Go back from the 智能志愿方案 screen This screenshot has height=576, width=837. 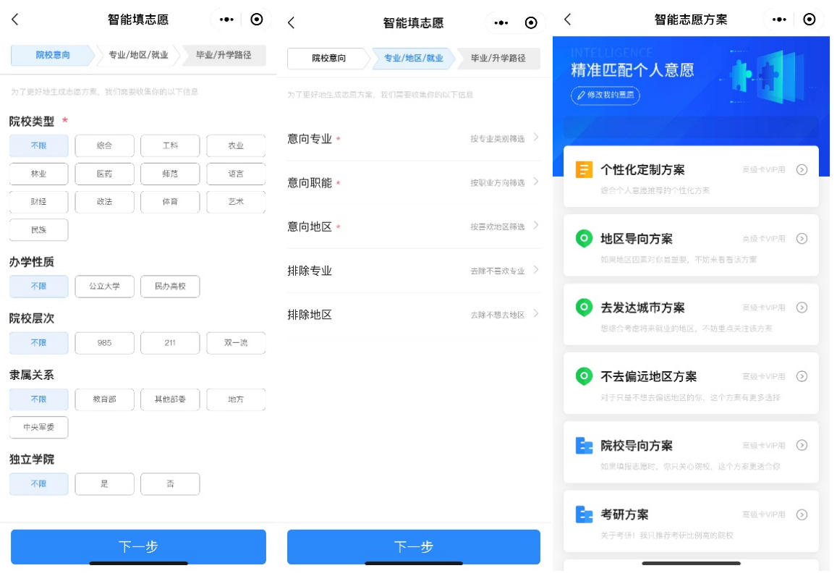click(567, 20)
